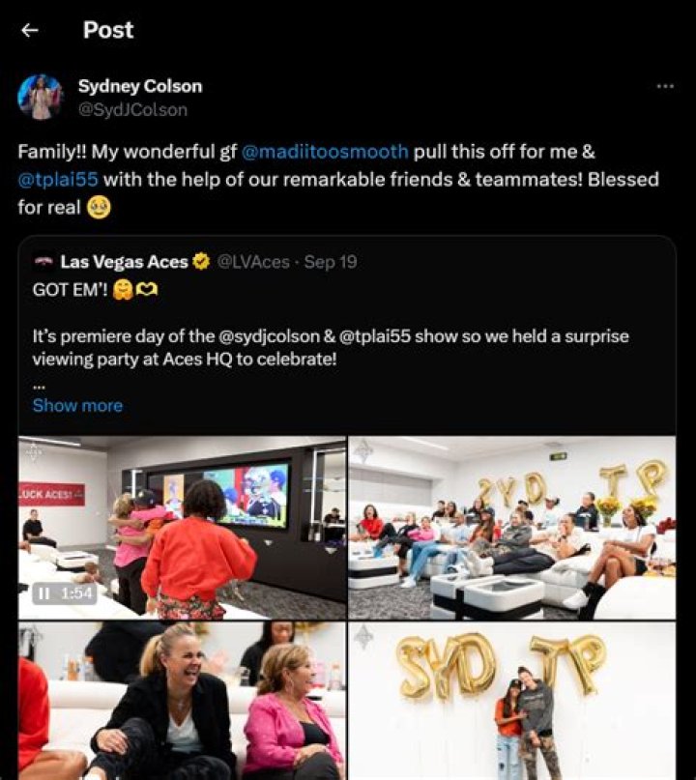
Task: Open the @tplai55 mention link
Action: click(x=58, y=179)
